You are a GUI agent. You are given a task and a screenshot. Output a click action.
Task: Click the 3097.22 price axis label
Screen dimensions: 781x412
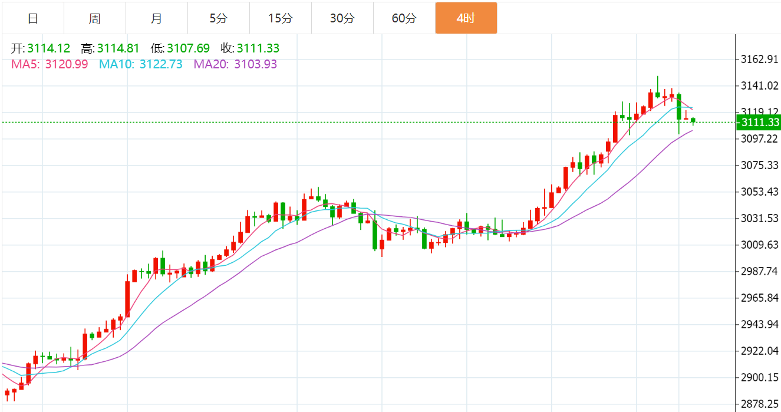(760, 139)
